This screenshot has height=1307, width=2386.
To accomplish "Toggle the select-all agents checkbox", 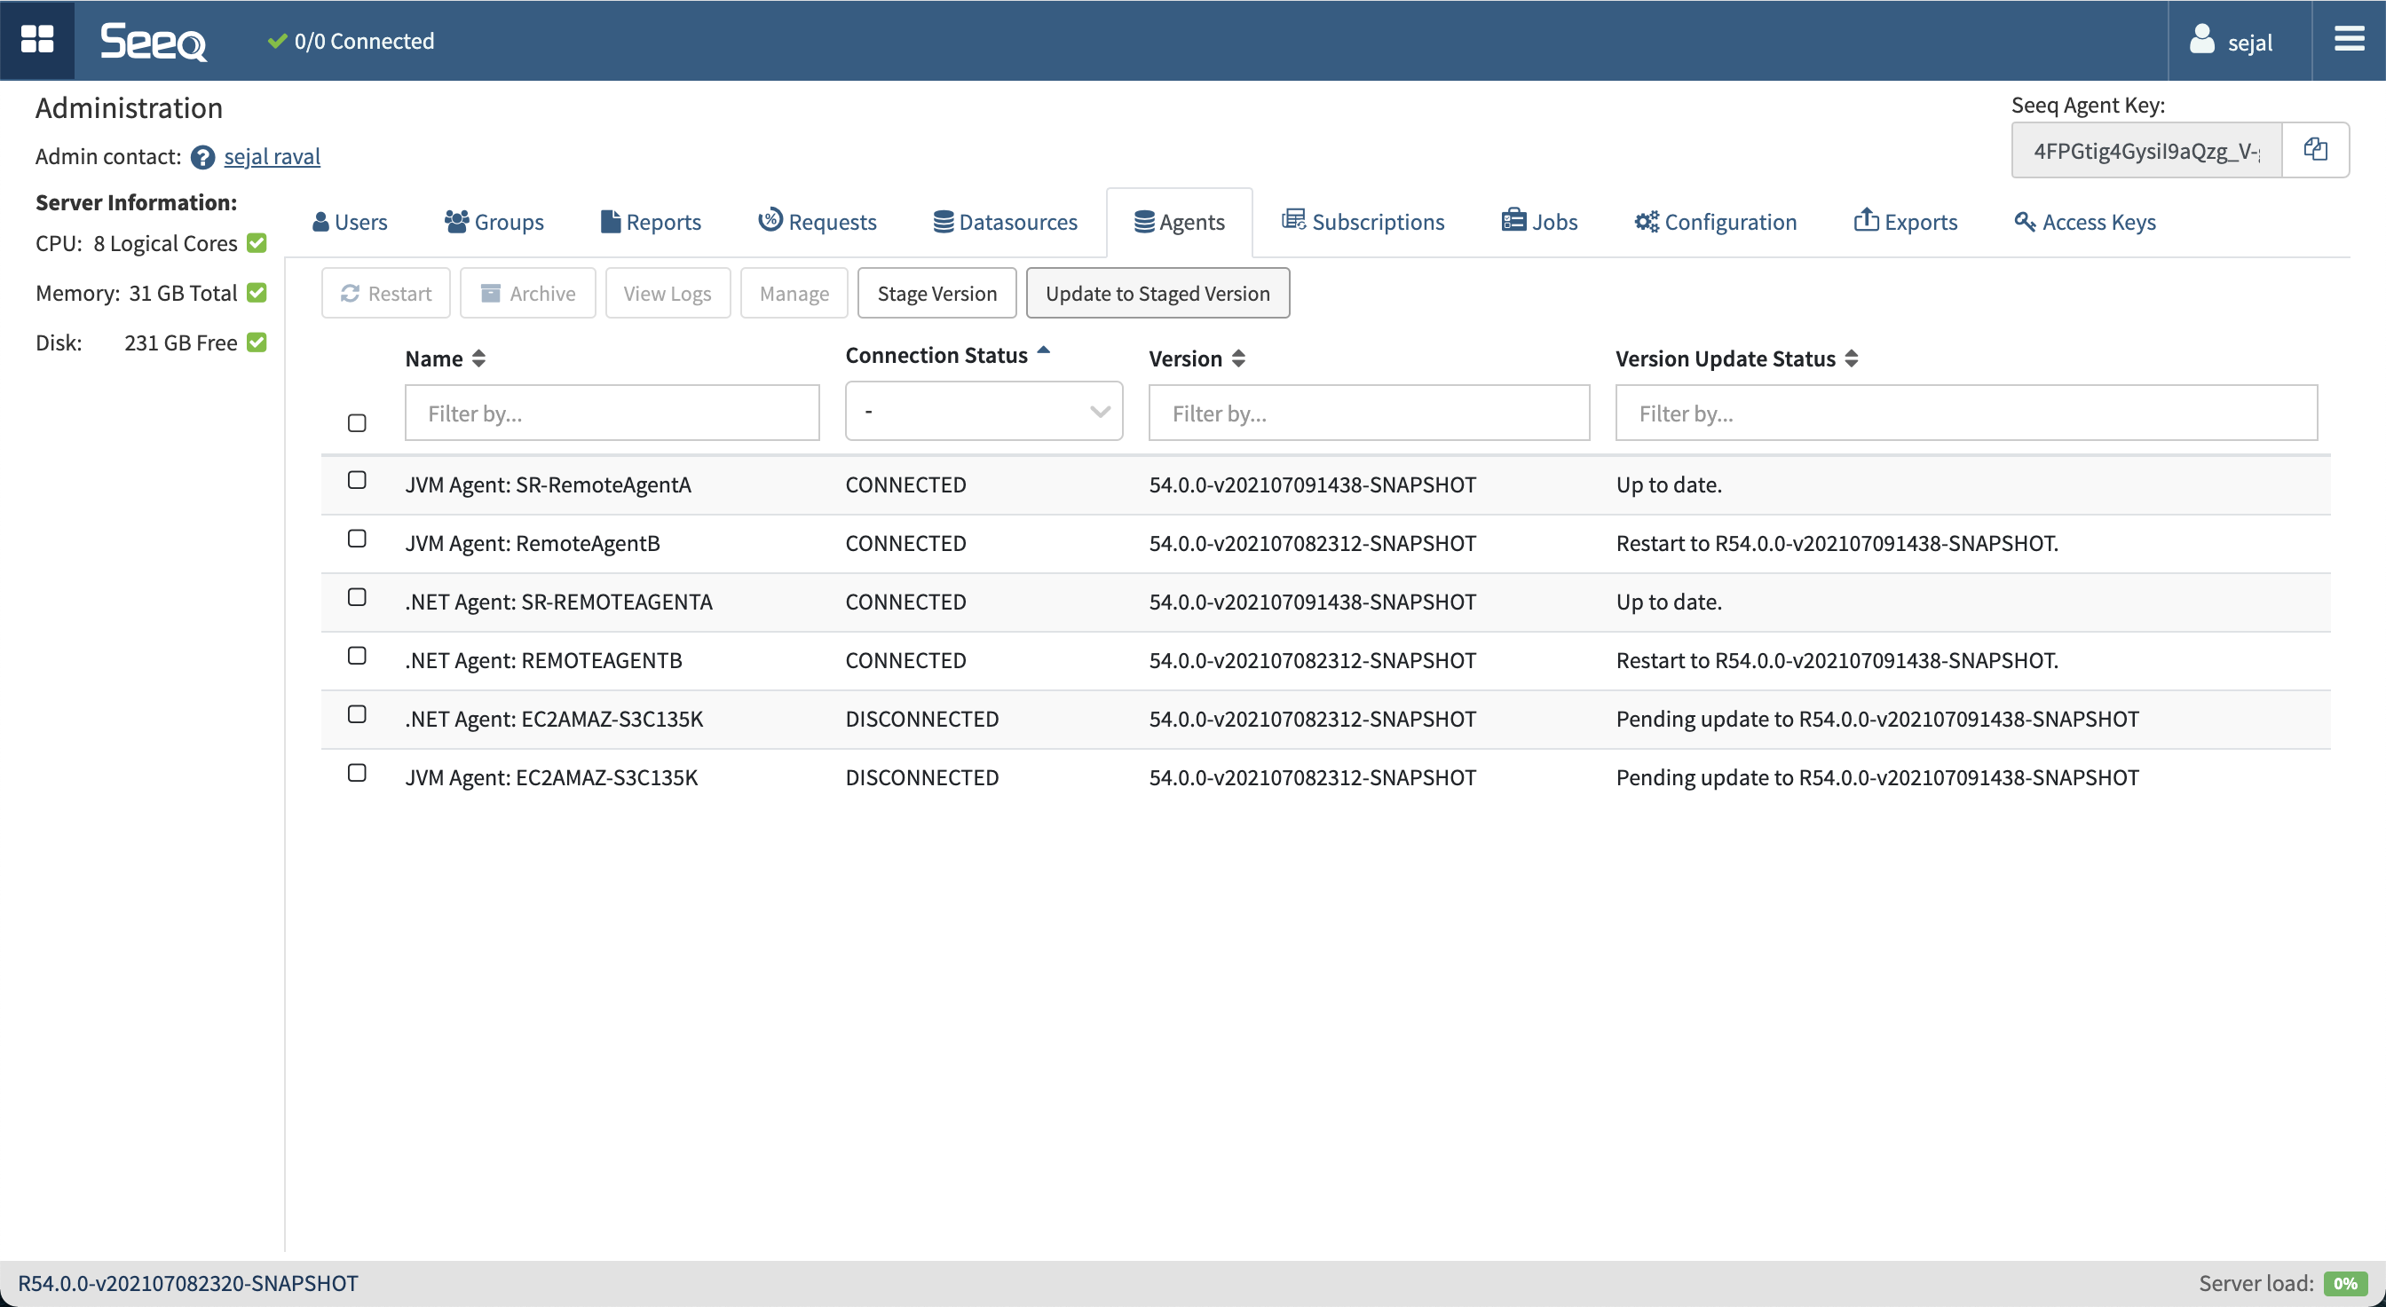I will (x=357, y=423).
